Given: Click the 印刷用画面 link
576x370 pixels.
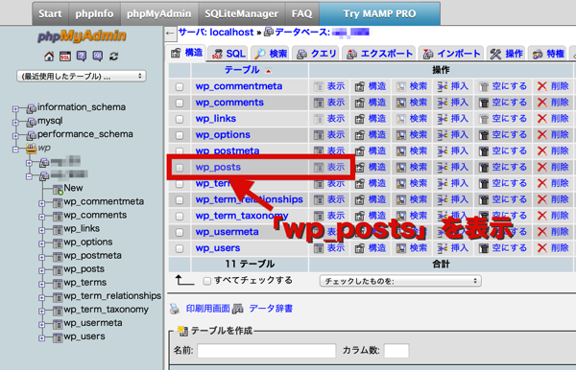Looking at the screenshot, I should coord(208,309).
